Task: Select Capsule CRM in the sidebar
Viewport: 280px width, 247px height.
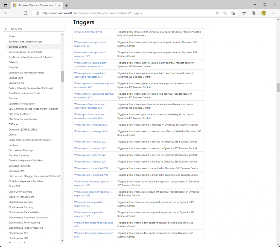Action: click(x=16, y=78)
